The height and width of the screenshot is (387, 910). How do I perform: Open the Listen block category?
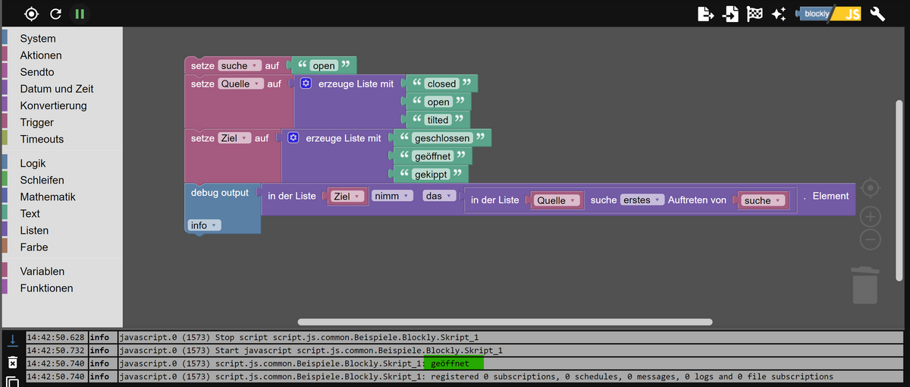coord(34,230)
